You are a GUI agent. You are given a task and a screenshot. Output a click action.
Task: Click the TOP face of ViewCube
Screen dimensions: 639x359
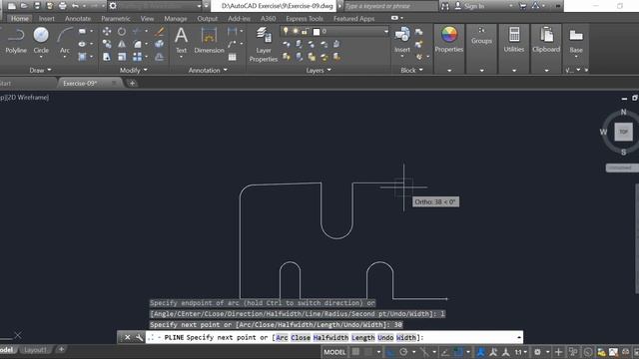coord(623,132)
